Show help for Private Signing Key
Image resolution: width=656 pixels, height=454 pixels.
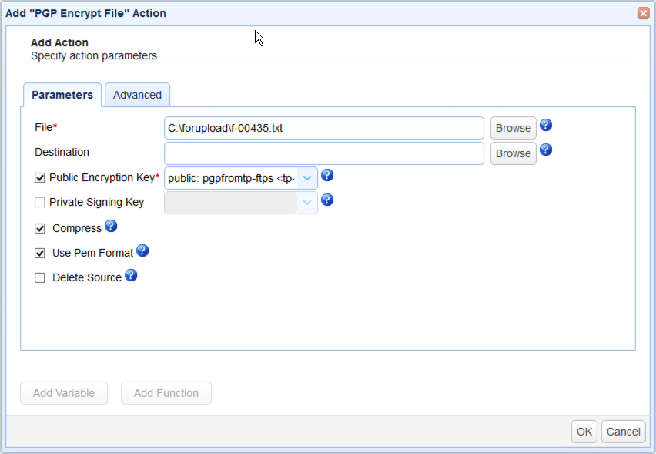click(327, 200)
